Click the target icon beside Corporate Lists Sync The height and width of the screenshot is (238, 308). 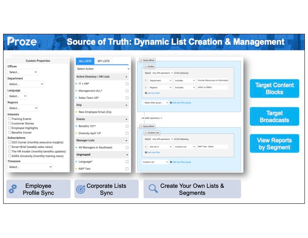point(81,189)
